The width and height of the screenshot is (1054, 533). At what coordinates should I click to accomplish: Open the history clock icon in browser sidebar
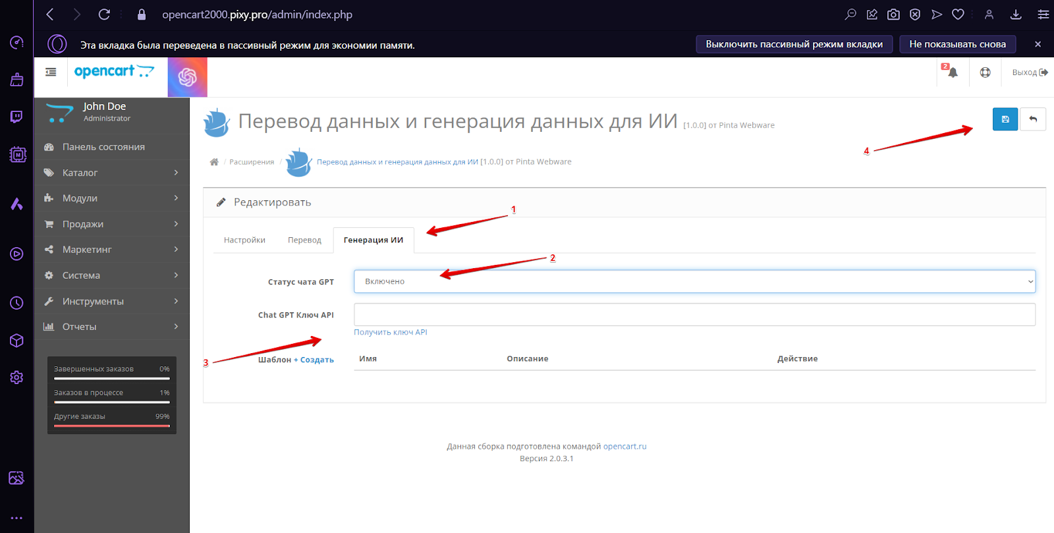point(16,303)
